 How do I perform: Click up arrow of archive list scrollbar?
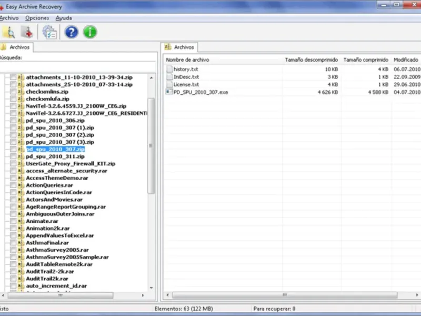[x=152, y=78]
